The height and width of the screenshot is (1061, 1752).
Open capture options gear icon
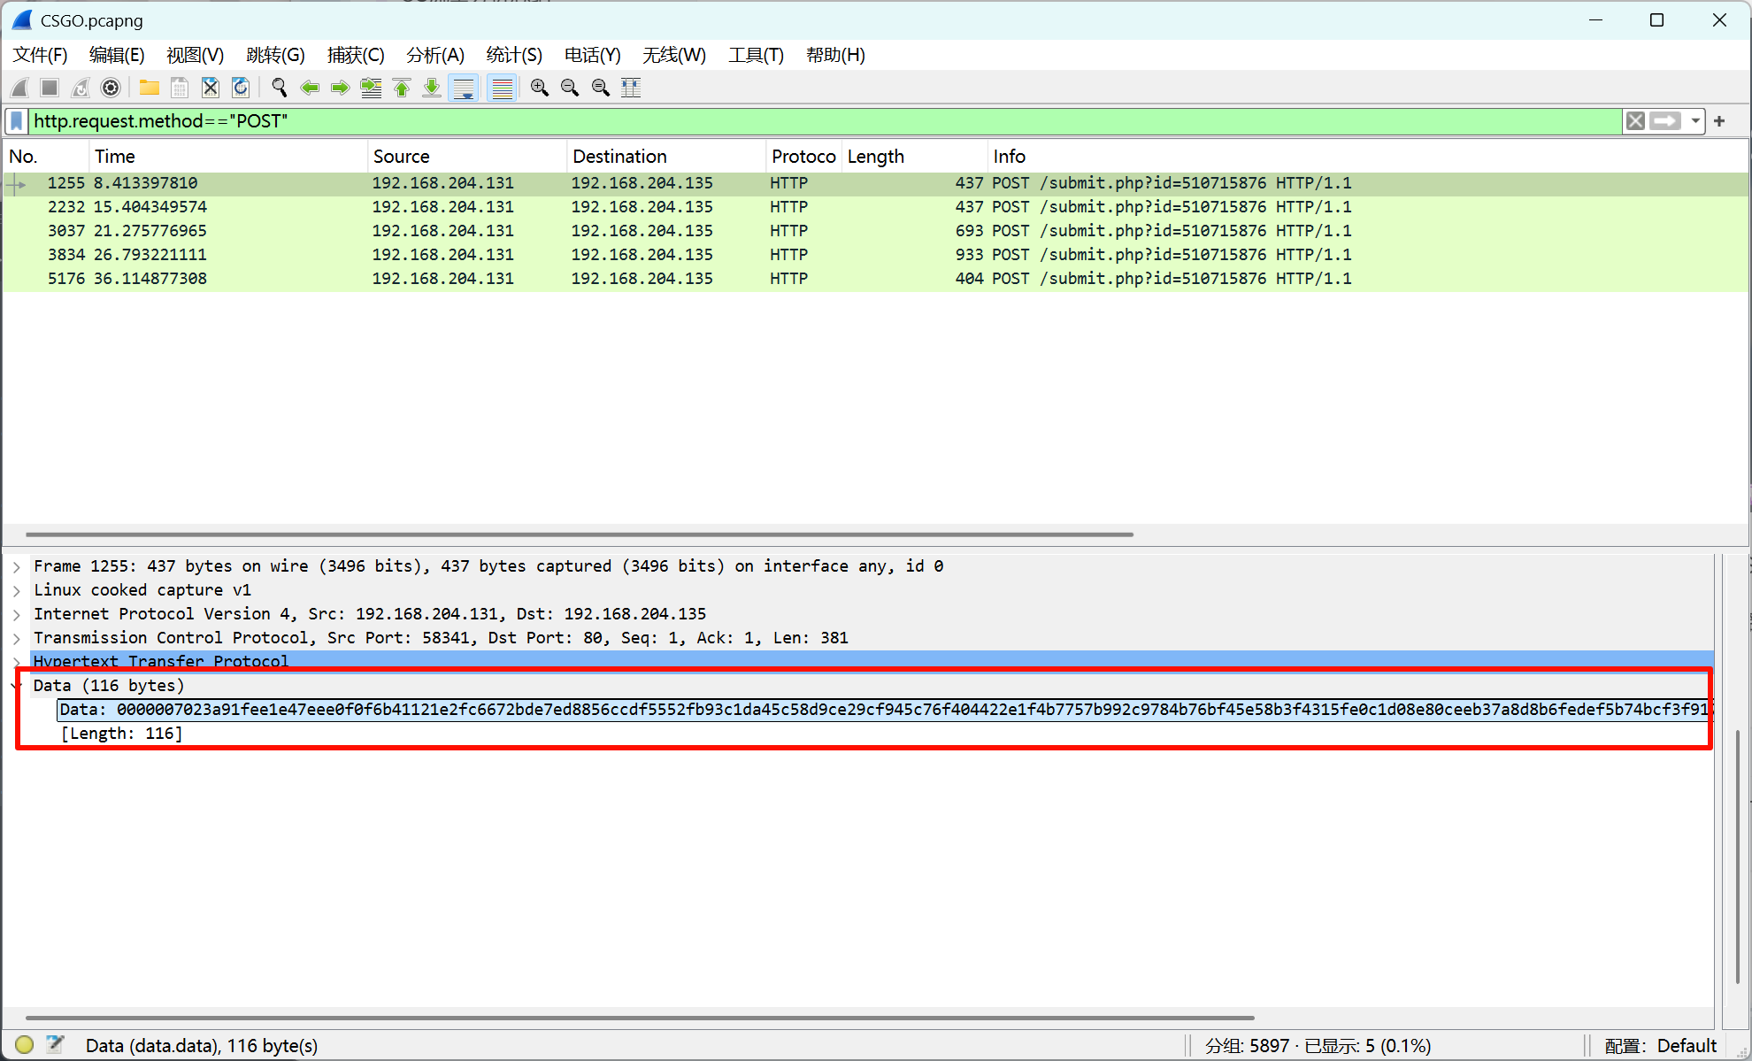111,88
